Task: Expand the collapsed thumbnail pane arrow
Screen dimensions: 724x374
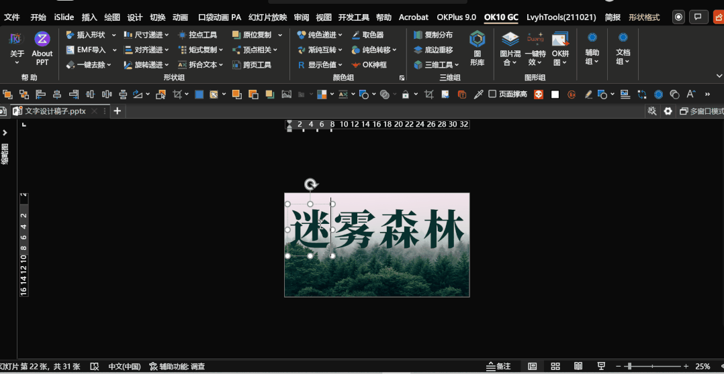Action: click(5, 133)
